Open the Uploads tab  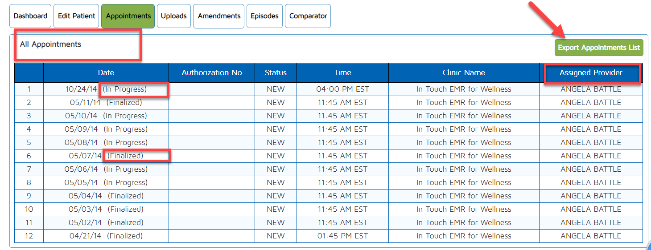point(173,16)
